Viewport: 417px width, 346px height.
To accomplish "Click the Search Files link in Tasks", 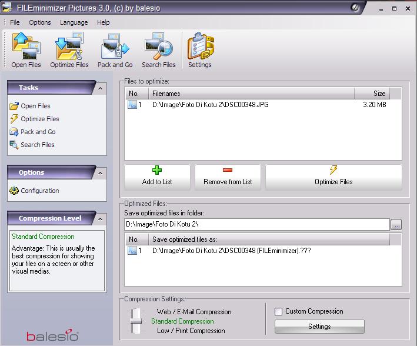I will (38, 145).
